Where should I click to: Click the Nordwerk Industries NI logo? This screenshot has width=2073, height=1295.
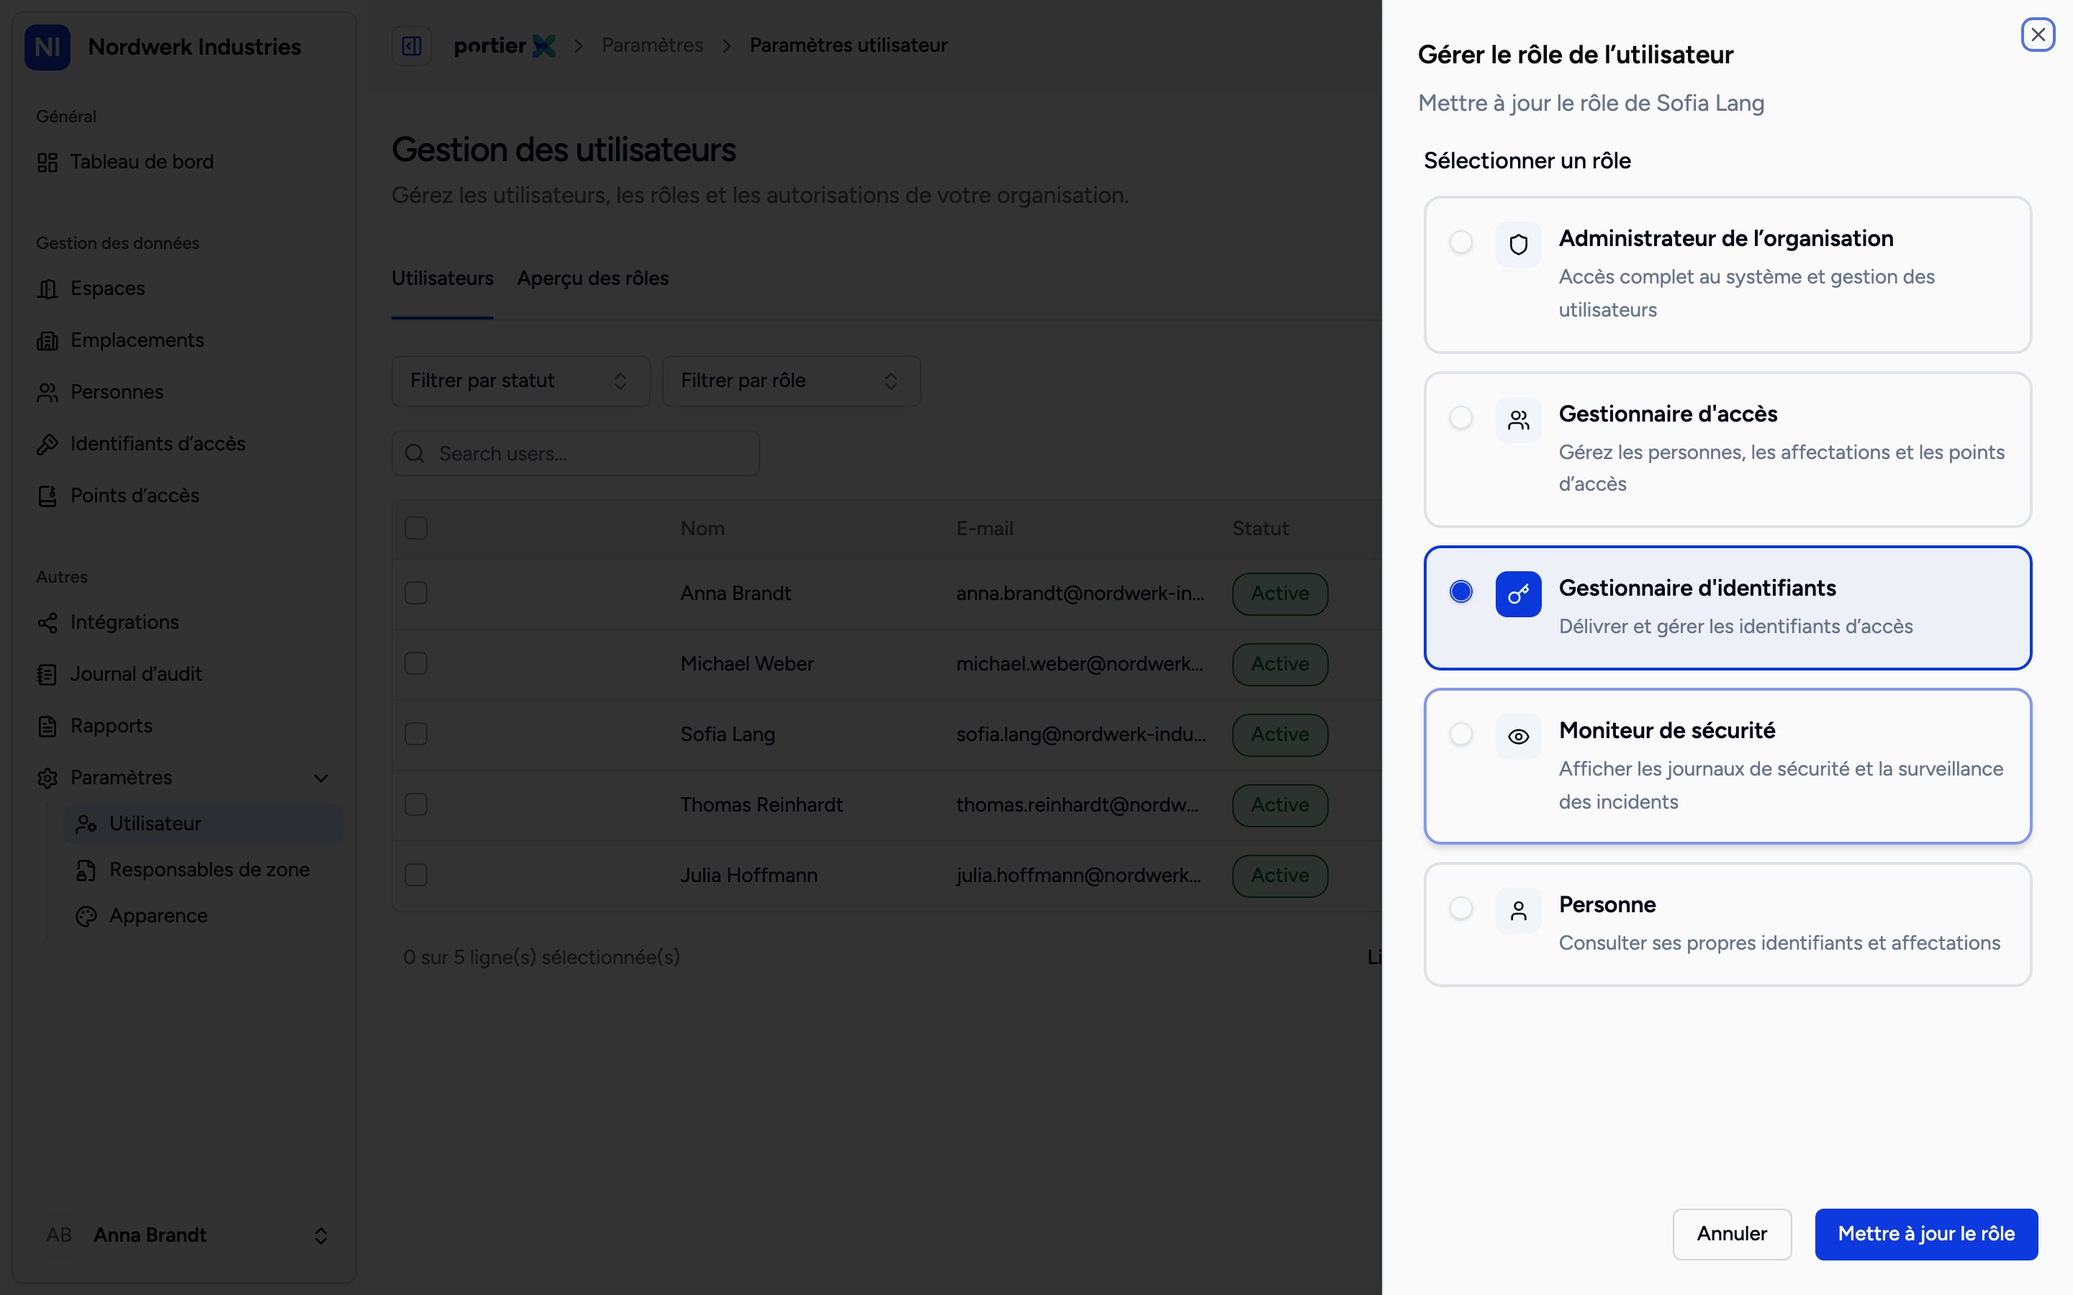47,46
